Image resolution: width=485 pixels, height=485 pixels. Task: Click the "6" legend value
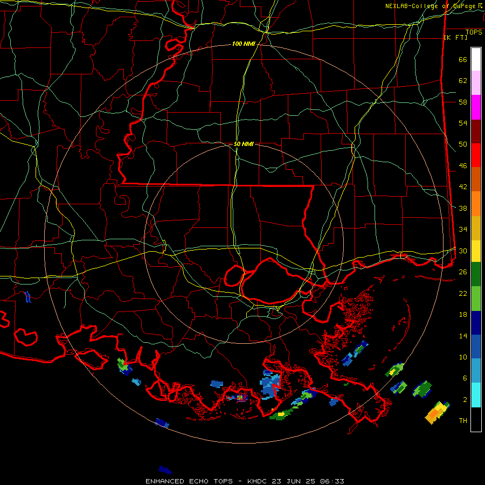point(465,378)
